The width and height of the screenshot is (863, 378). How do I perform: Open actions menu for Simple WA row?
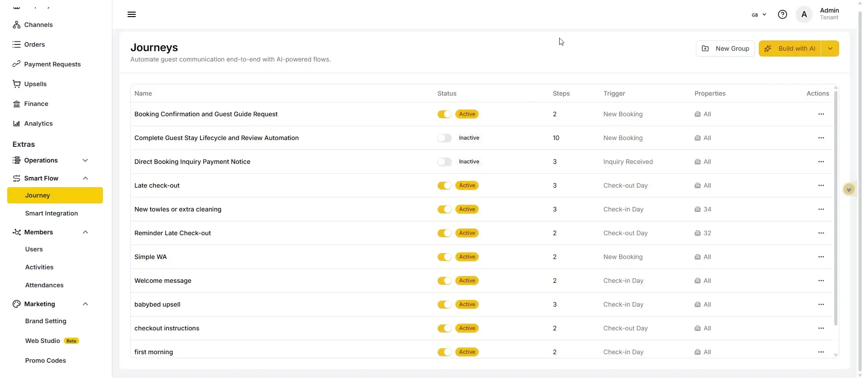pyautogui.click(x=821, y=257)
